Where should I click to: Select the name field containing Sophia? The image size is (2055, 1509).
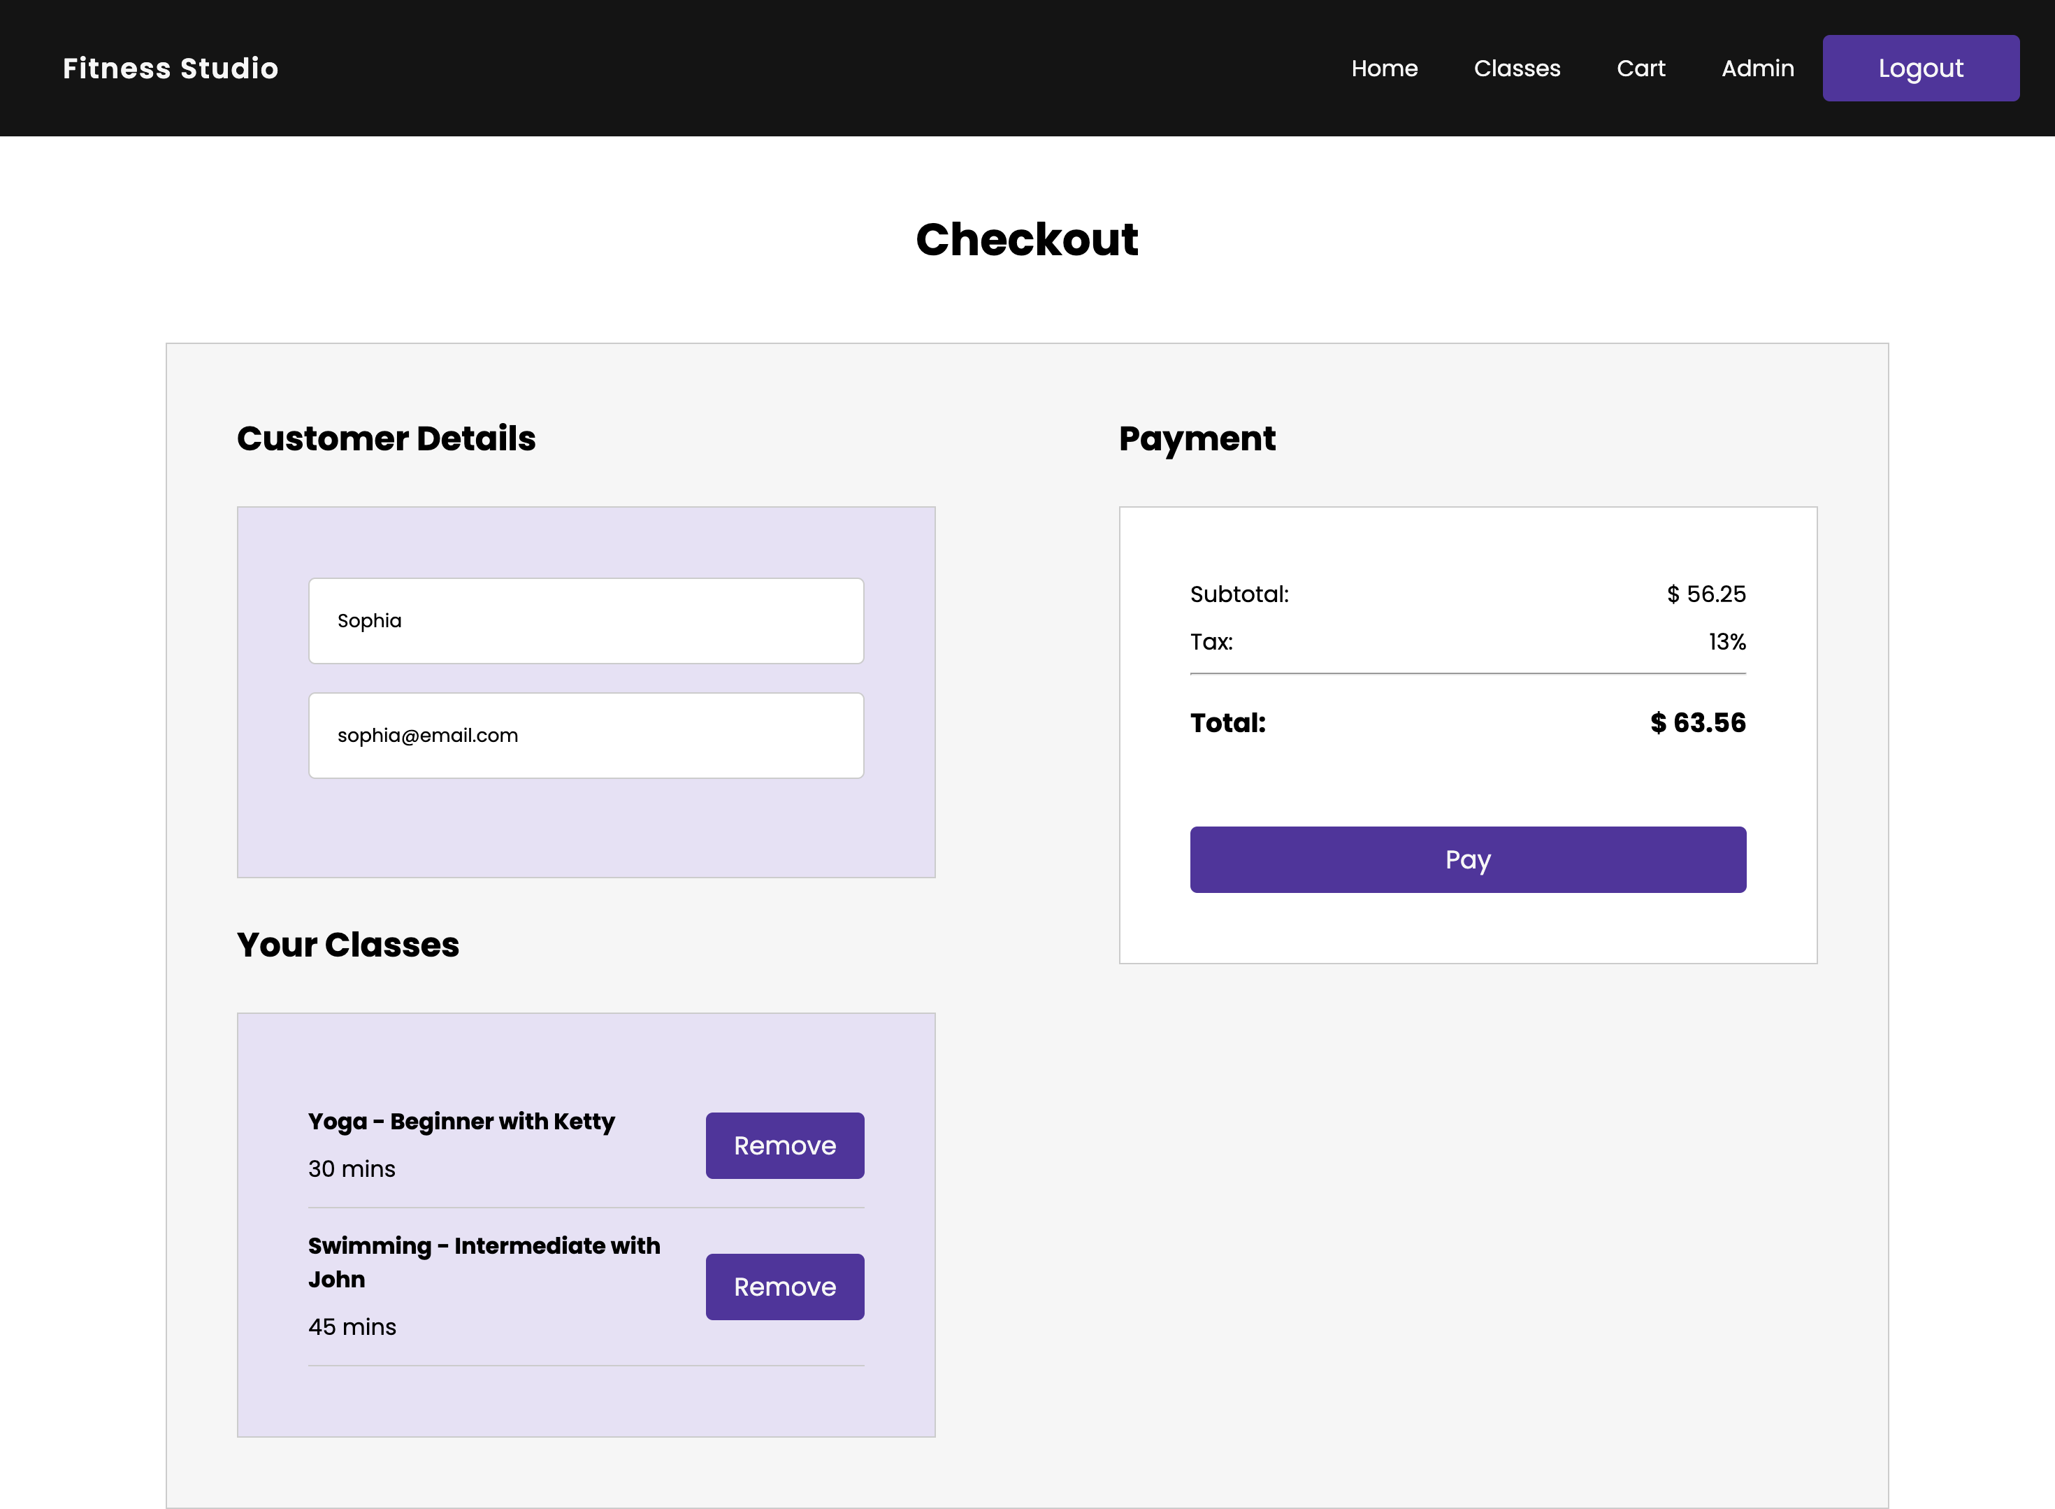[x=585, y=620]
